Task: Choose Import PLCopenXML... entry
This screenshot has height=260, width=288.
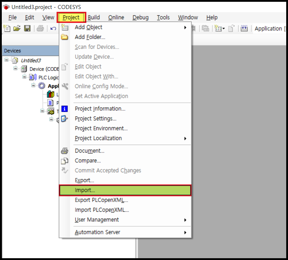Action: click(x=125, y=210)
